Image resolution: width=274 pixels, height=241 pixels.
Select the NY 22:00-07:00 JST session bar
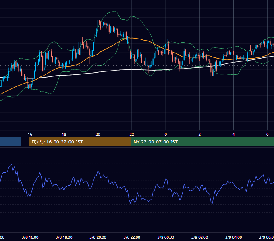(x=202, y=142)
